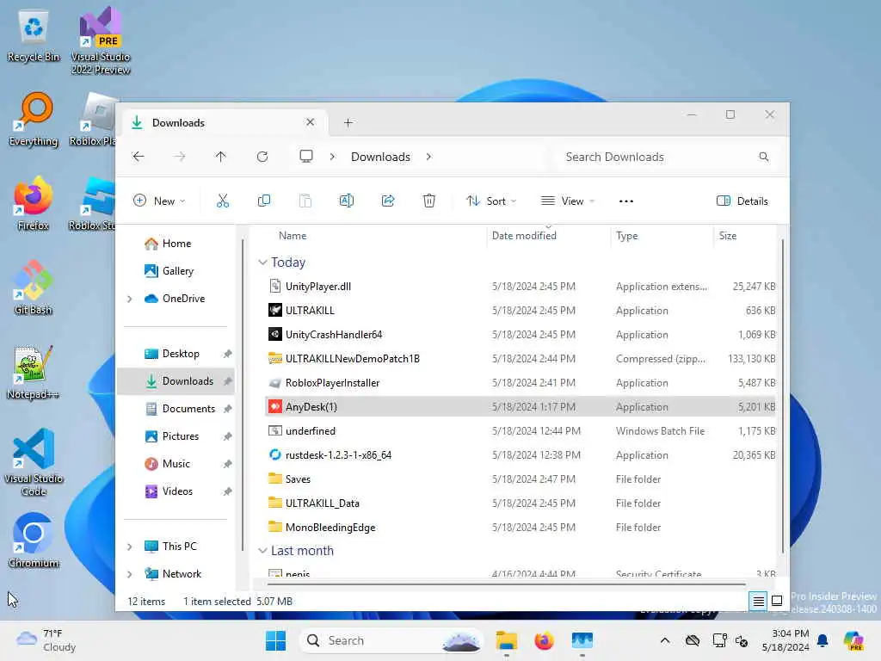
Task: Select the Downloads tab
Action: (225, 123)
